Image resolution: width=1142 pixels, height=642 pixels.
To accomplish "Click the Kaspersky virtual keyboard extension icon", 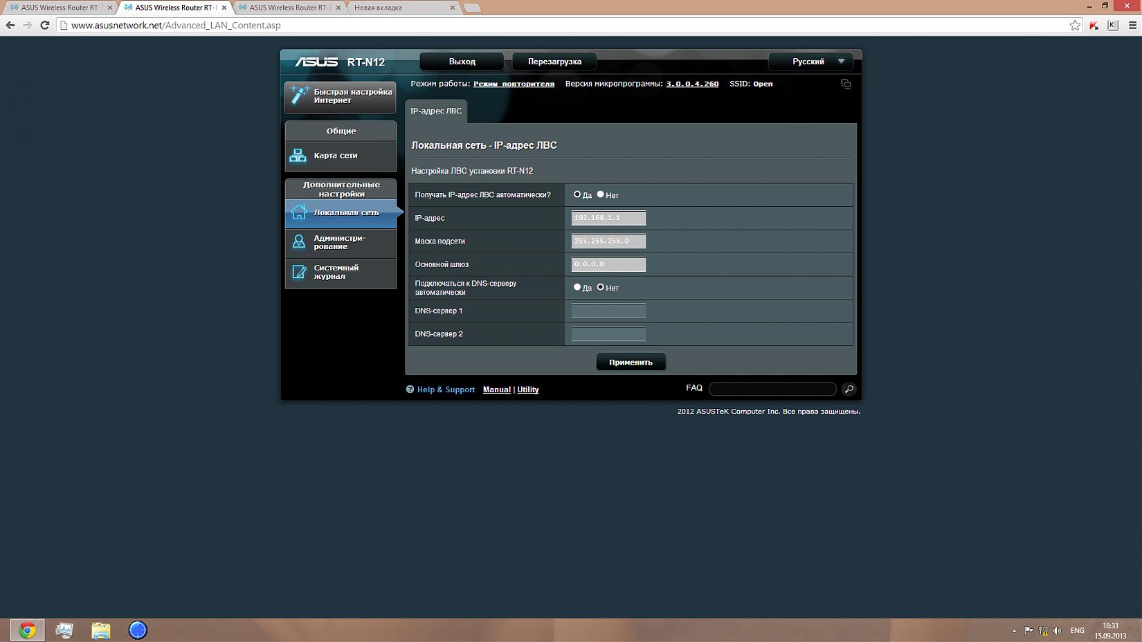I will [x=1113, y=26].
